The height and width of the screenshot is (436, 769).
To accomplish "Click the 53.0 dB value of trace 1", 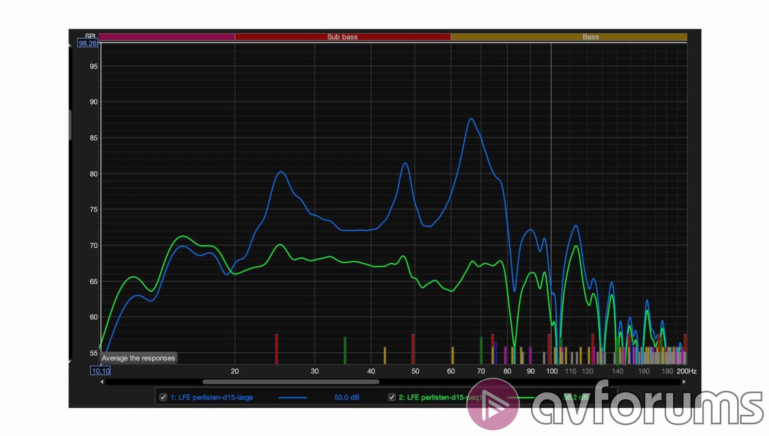I will point(347,398).
